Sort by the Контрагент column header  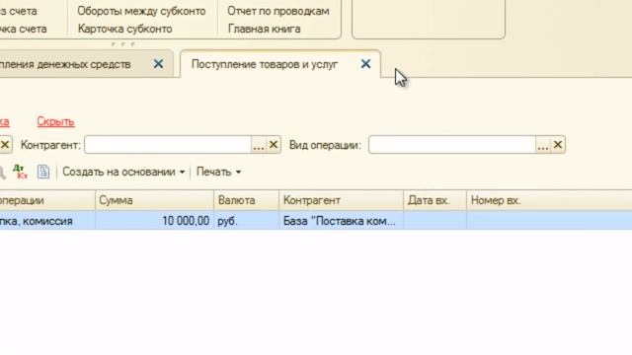341,200
